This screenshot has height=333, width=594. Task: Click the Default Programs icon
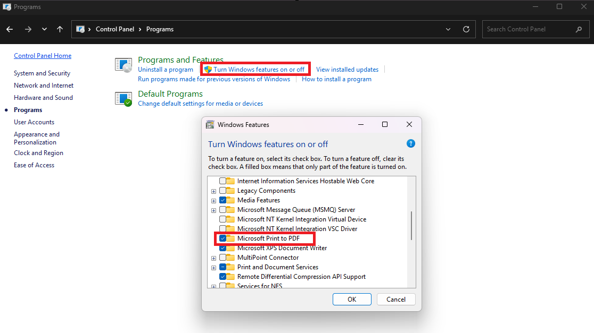(123, 99)
